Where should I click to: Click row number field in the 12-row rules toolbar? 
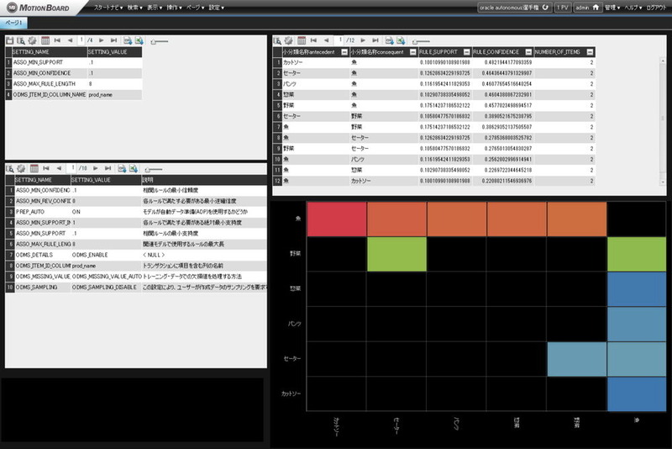click(339, 40)
